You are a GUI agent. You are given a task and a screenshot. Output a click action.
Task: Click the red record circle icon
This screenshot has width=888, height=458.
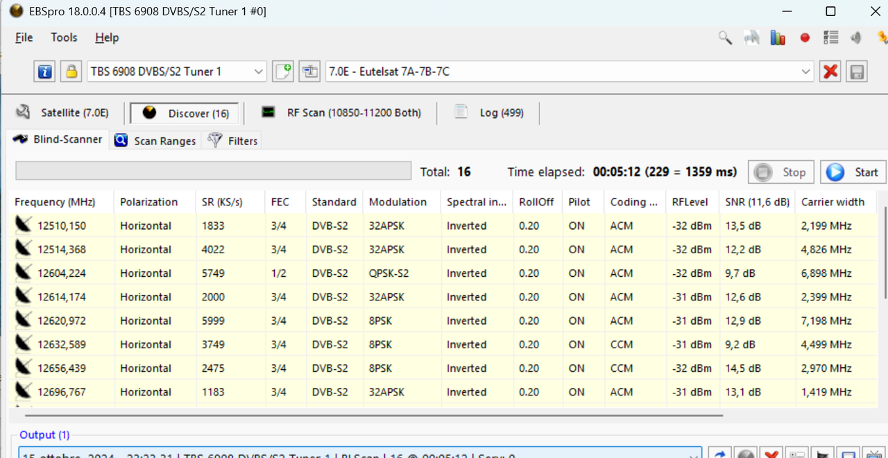(x=805, y=37)
